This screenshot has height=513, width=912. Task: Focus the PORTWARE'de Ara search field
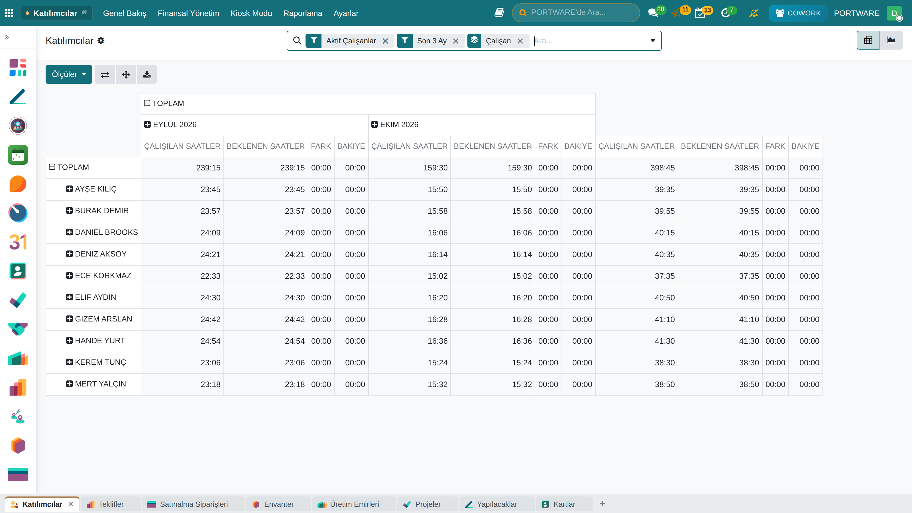tap(576, 13)
